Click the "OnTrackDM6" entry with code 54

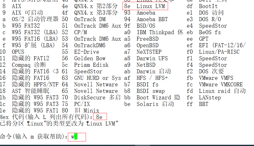(x=90, y=45)
